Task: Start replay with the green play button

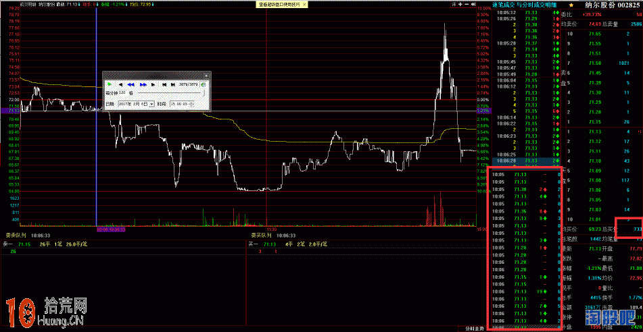Action: pos(110,84)
